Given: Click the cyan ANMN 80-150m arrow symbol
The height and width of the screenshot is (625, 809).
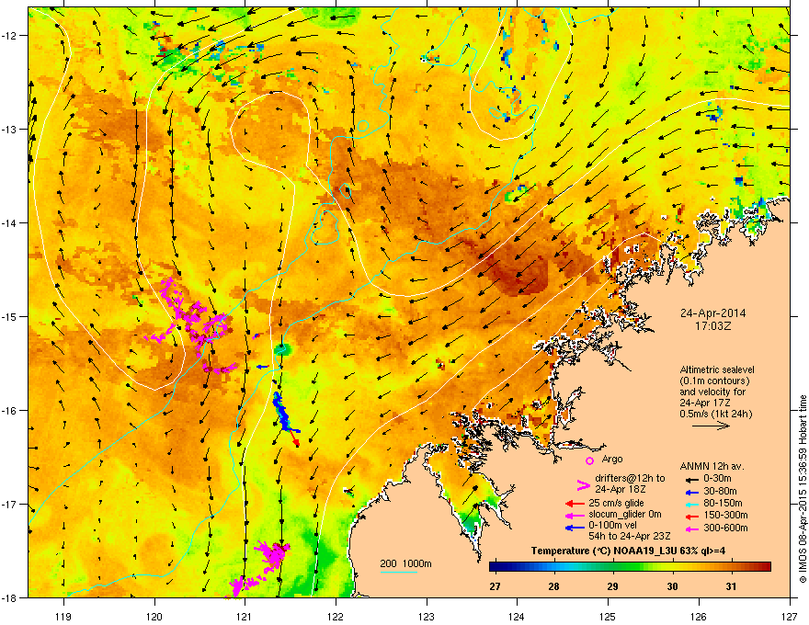Looking at the screenshot, I should tap(690, 504).
